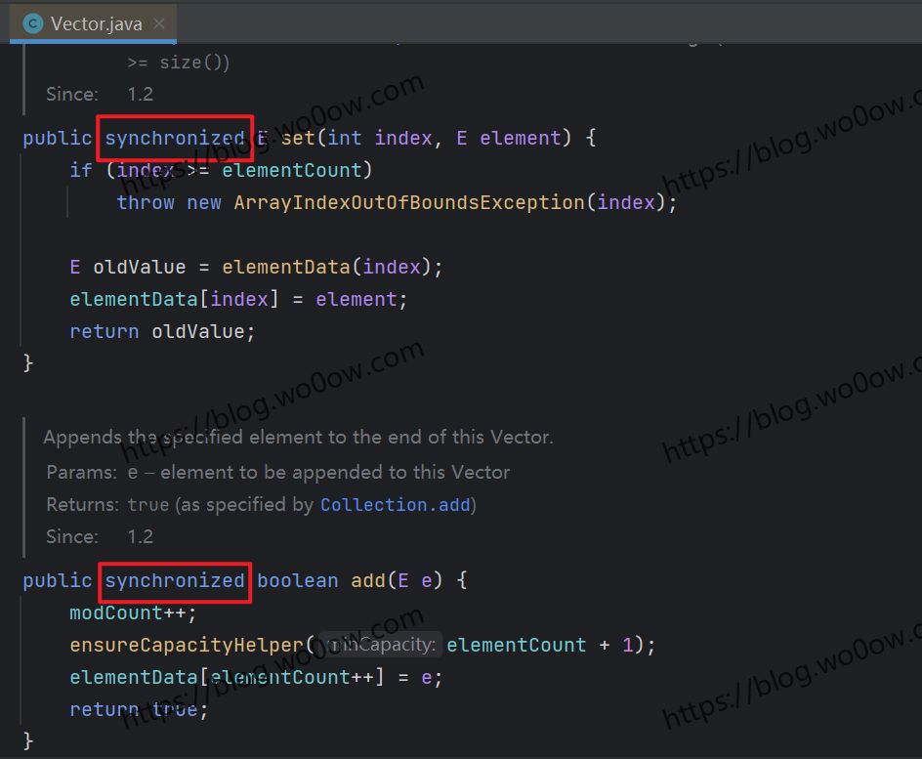Viewport: 922px width, 759px height.
Task: Click the Java class icon on Vector.java tab
Action: pos(33,23)
